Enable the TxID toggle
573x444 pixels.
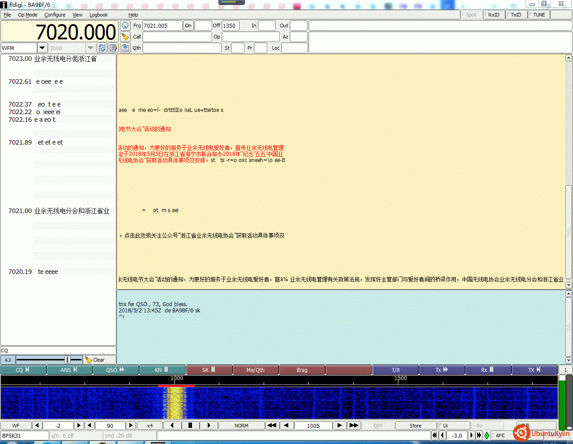pos(516,15)
